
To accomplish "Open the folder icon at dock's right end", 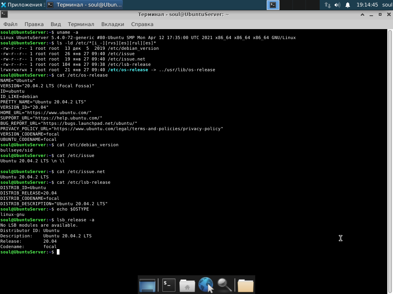I will click(x=245, y=285).
